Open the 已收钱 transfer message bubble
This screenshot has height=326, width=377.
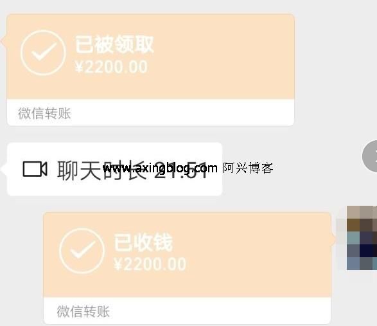188,268
